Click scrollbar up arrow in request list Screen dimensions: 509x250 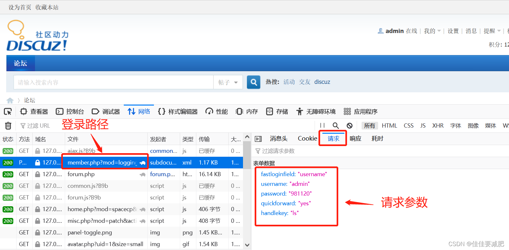coord(247,137)
